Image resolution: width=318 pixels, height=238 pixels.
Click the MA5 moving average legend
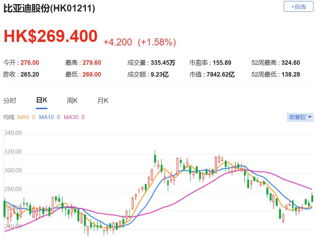click(x=26, y=117)
